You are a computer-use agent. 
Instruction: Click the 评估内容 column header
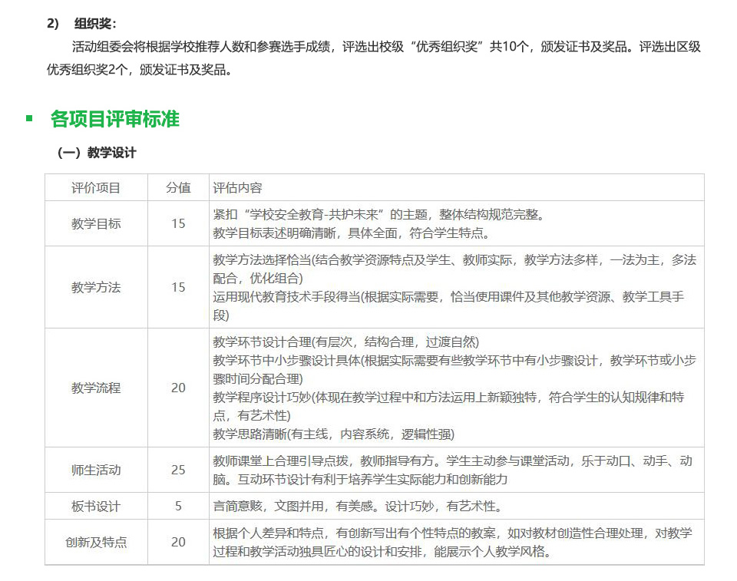pyautogui.click(x=238, y=188)
